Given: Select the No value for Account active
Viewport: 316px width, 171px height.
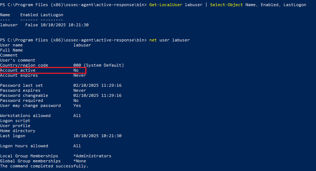Looking at the screenshot, I should tap(76, 70).
